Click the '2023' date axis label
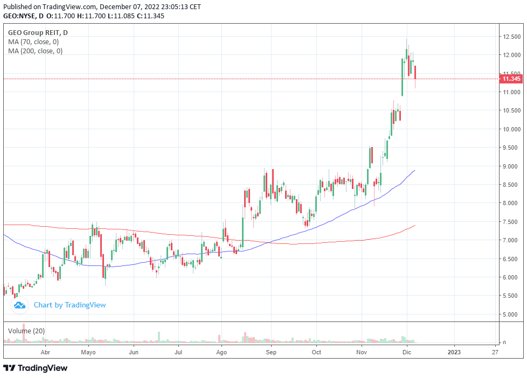The image size is (527, 378). pyautogui.click(x=454, y=353)
